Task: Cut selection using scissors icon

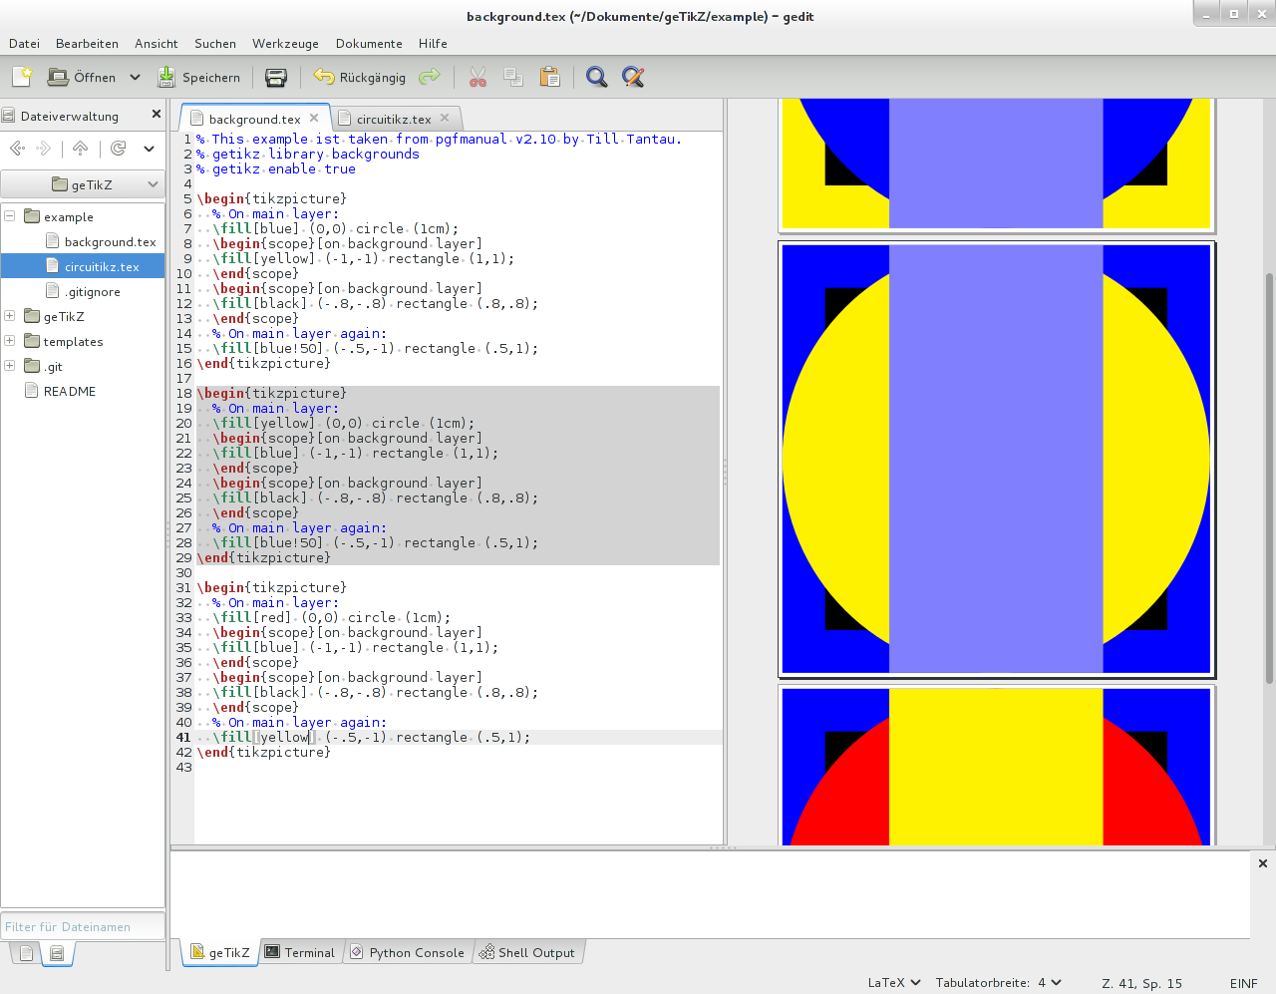Action: [x=478, y=77]
